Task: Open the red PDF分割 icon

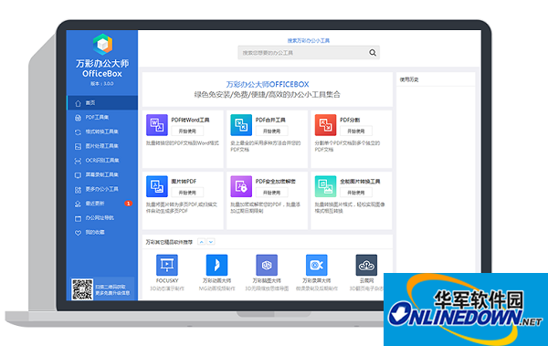Action: click(325, 125)
